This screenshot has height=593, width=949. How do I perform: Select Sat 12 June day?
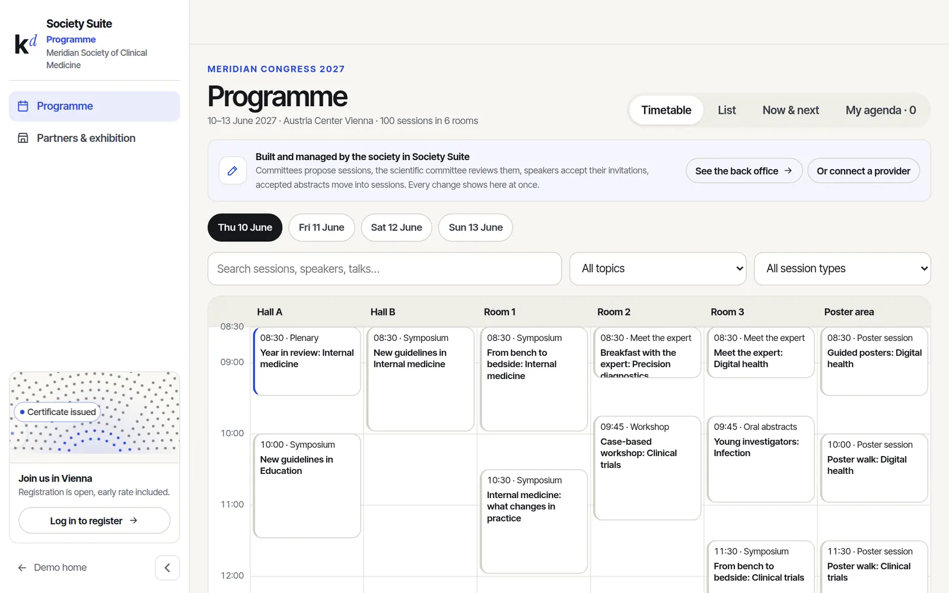[x=396, y=228]
